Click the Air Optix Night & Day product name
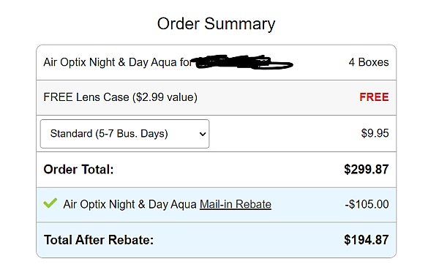The height and width of the screenshot is (267, 439). tap(117, 62)
